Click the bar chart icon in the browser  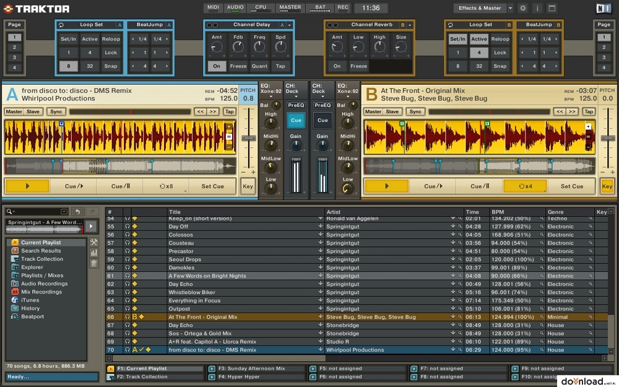pos(94,253)
